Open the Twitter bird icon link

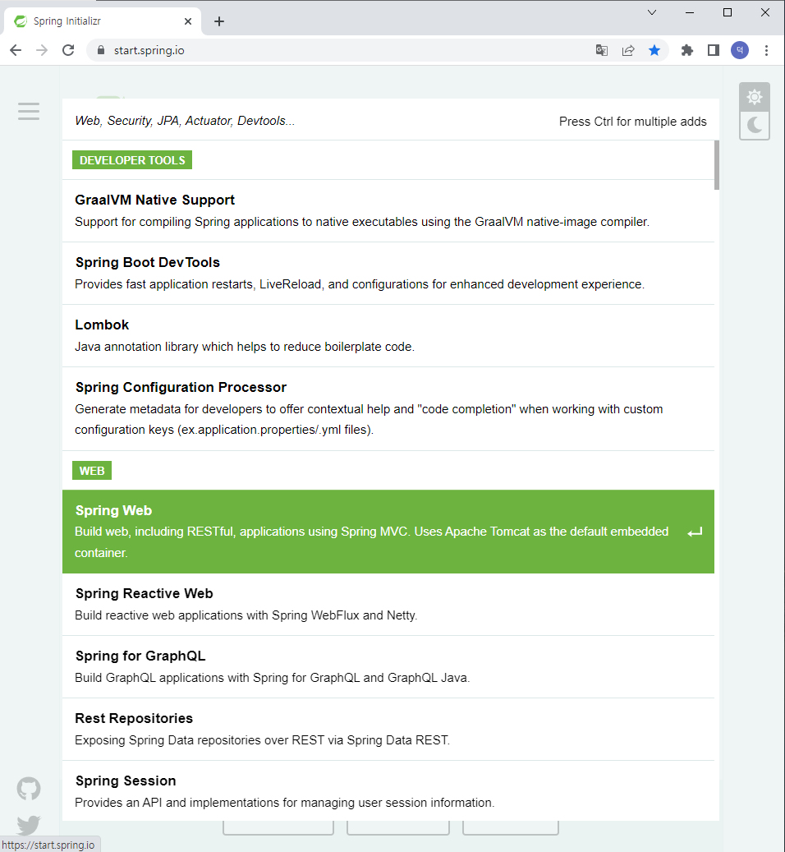tap(29, 825)
